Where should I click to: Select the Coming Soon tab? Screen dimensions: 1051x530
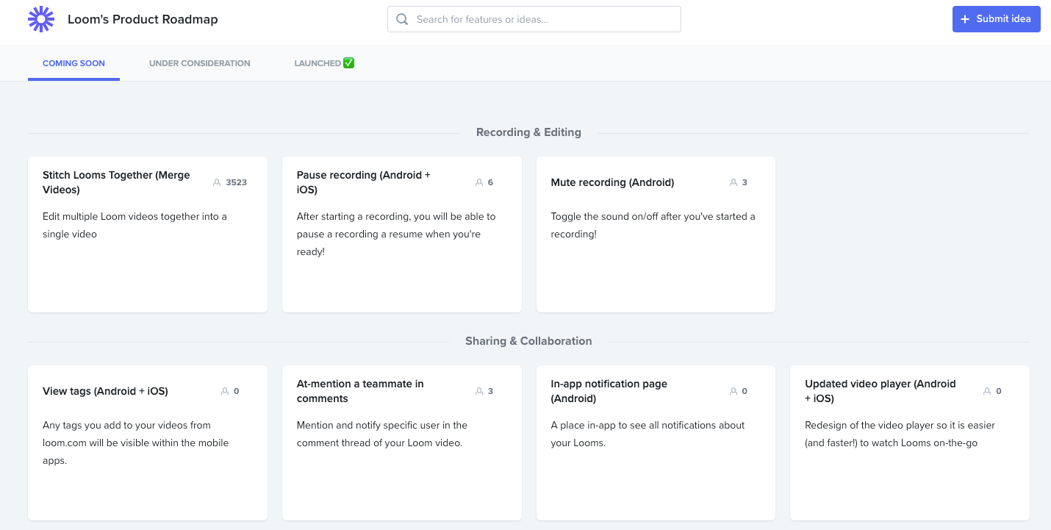pos(73,63)
